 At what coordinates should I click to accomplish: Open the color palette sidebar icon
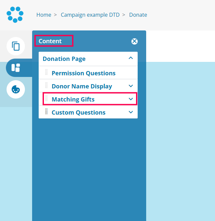(x=16, y=89)
